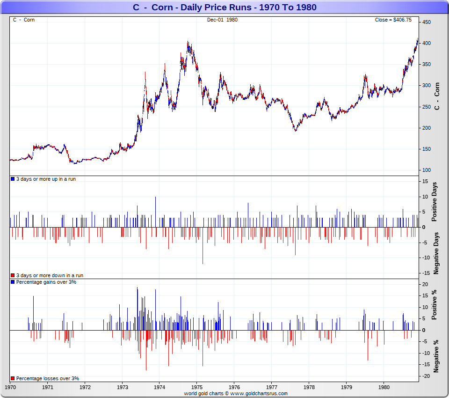Click the price axis value 150
Viewport: 449px width, 398px height.
[427, 149]
